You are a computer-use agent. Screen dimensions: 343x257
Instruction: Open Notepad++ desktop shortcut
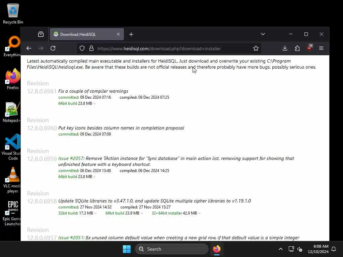tap(12, 112)
